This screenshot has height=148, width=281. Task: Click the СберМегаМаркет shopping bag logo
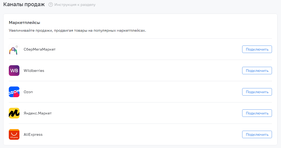click(x=14, y=49)
